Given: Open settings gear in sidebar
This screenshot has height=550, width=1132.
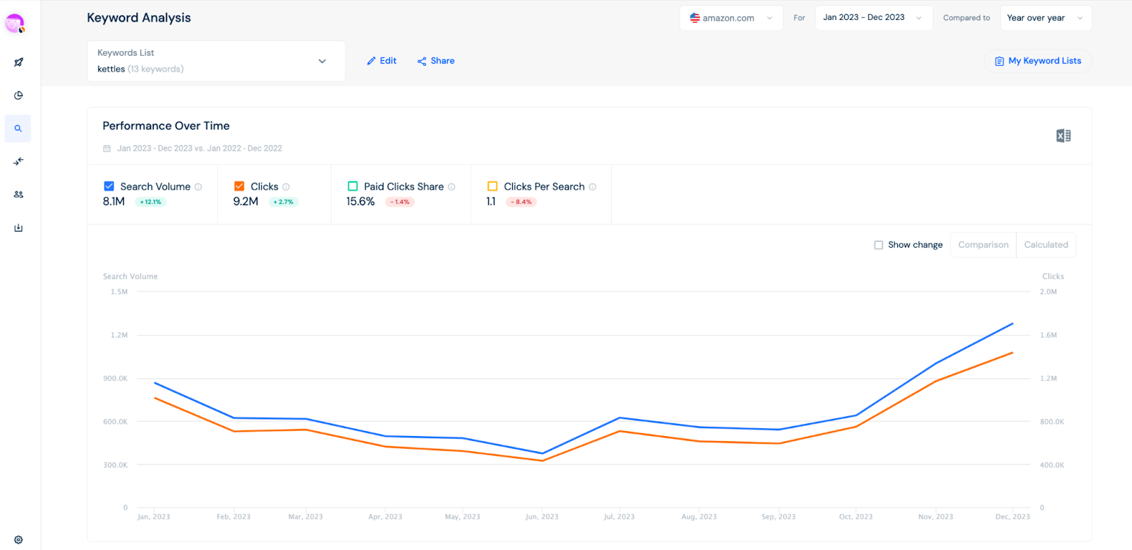Looking at the screenshot, I should pos(18,539).
